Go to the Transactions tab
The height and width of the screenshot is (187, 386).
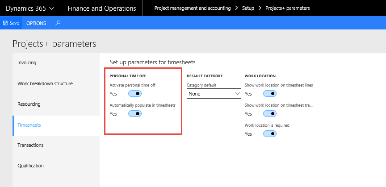tap(30, 145)
